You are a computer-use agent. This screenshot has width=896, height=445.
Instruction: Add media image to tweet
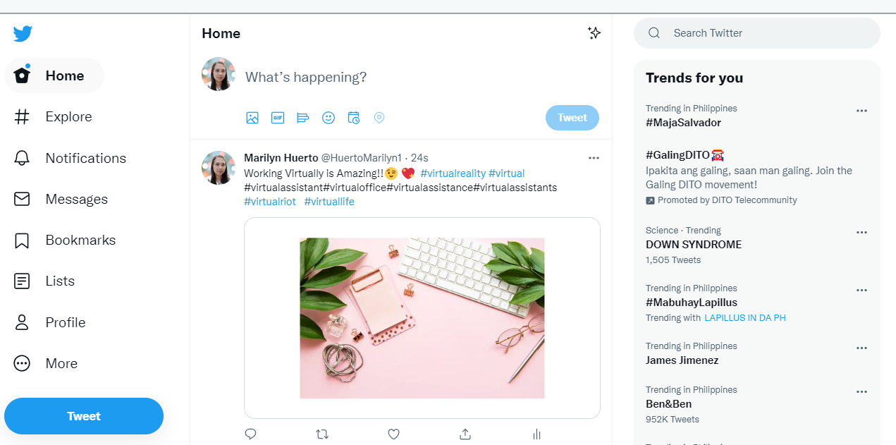click(x=252, y=118)
